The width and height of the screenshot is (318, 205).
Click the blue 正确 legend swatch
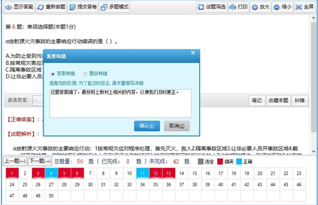240,162
